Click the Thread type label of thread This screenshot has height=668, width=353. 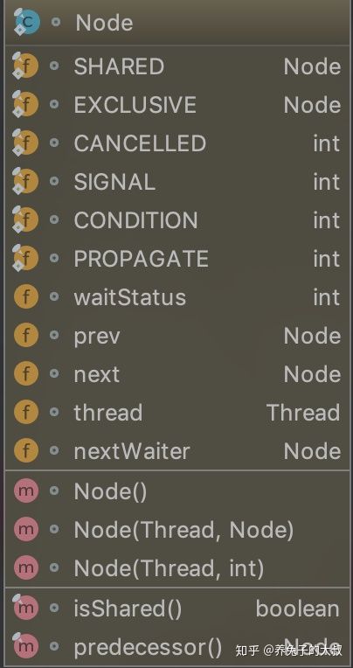pyautogui.click(x=303, y=413)
